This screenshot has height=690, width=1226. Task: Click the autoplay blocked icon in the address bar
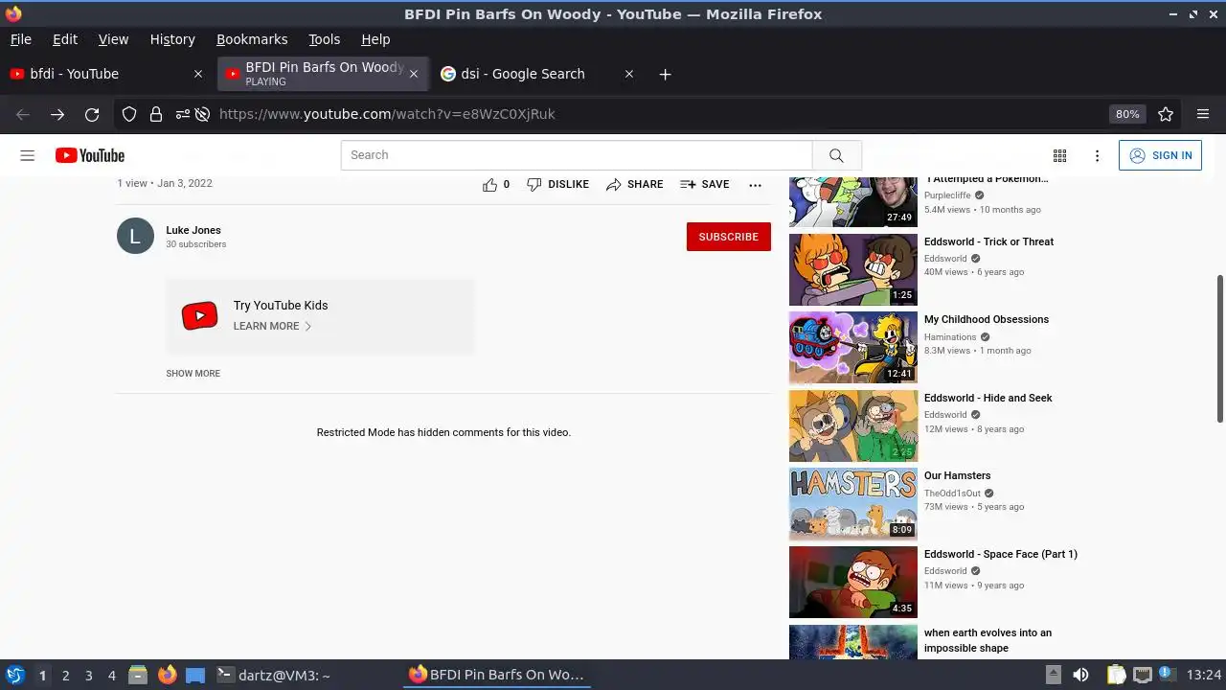(202, 114)
